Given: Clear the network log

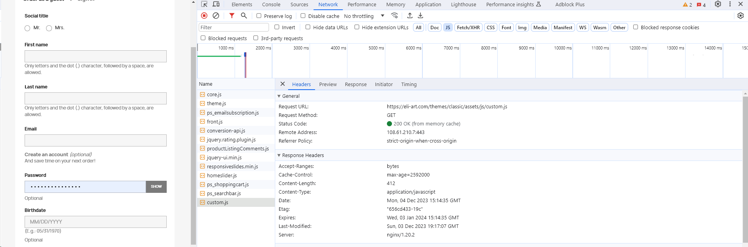Looking at the screenshot, I should coord(216,16).
